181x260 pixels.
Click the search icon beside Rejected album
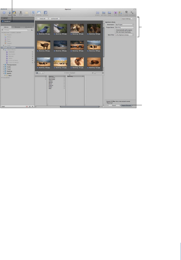click(x=33, y=56)
